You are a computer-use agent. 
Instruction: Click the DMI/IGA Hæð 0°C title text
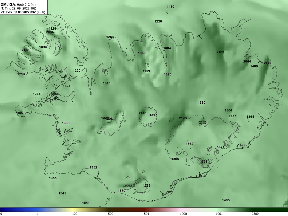coord(18,5)
